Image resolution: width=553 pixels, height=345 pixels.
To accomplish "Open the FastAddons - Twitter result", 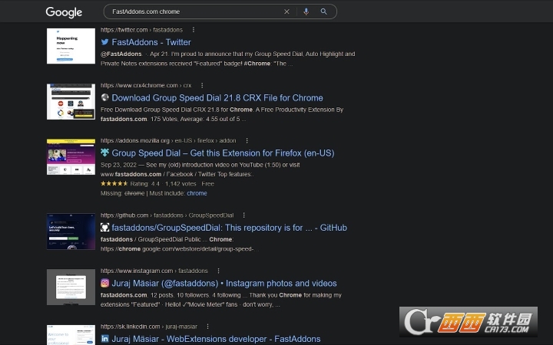I will coord(151,42).
